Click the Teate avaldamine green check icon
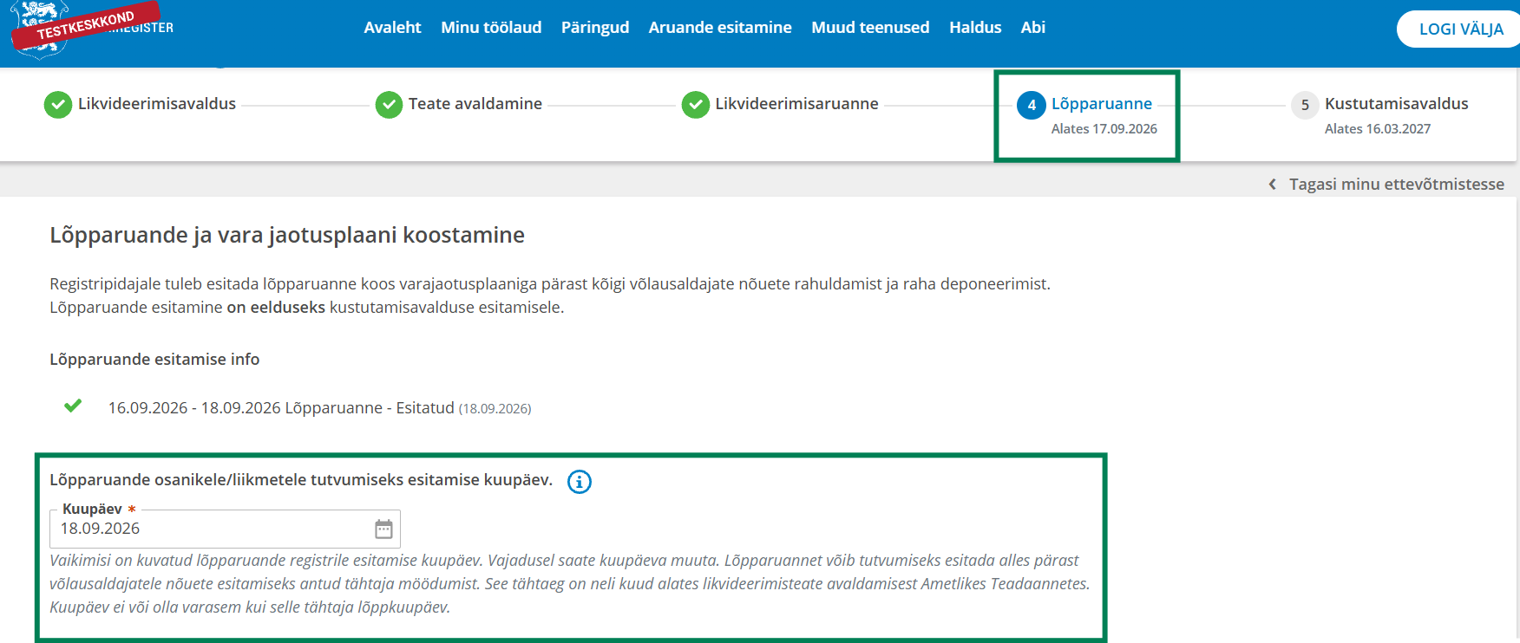The width and height of the screenshot is (1520, 643). click(389, 105)
